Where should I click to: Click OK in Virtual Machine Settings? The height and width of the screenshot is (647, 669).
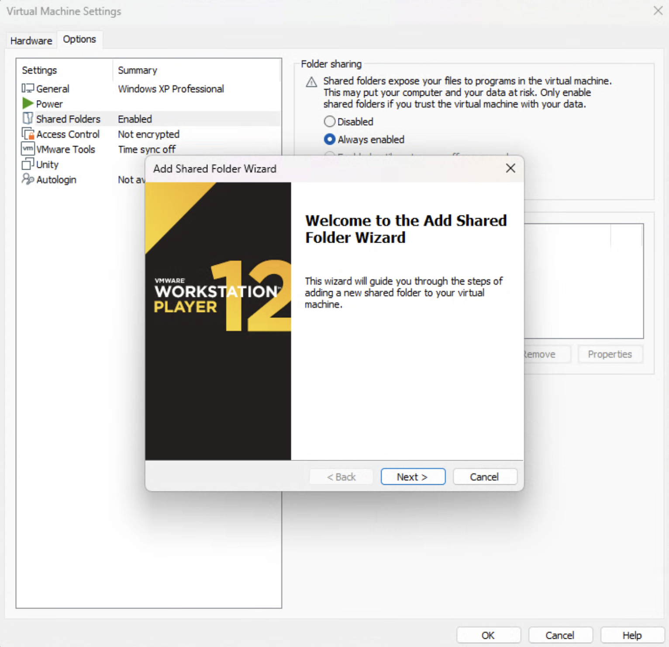click(x=488, y=635)
